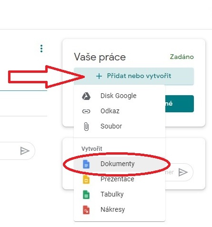Open the three-dot more options menu
This screenshot has width=212, height=227.
point(41,49)
